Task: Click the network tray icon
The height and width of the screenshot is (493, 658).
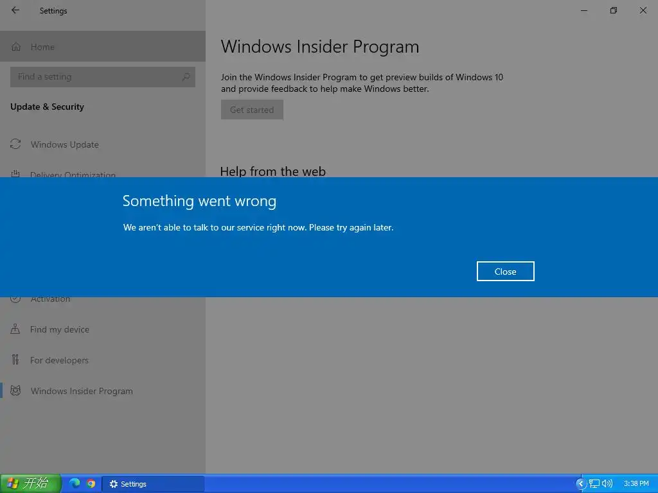Action: (x=594, y=484)
